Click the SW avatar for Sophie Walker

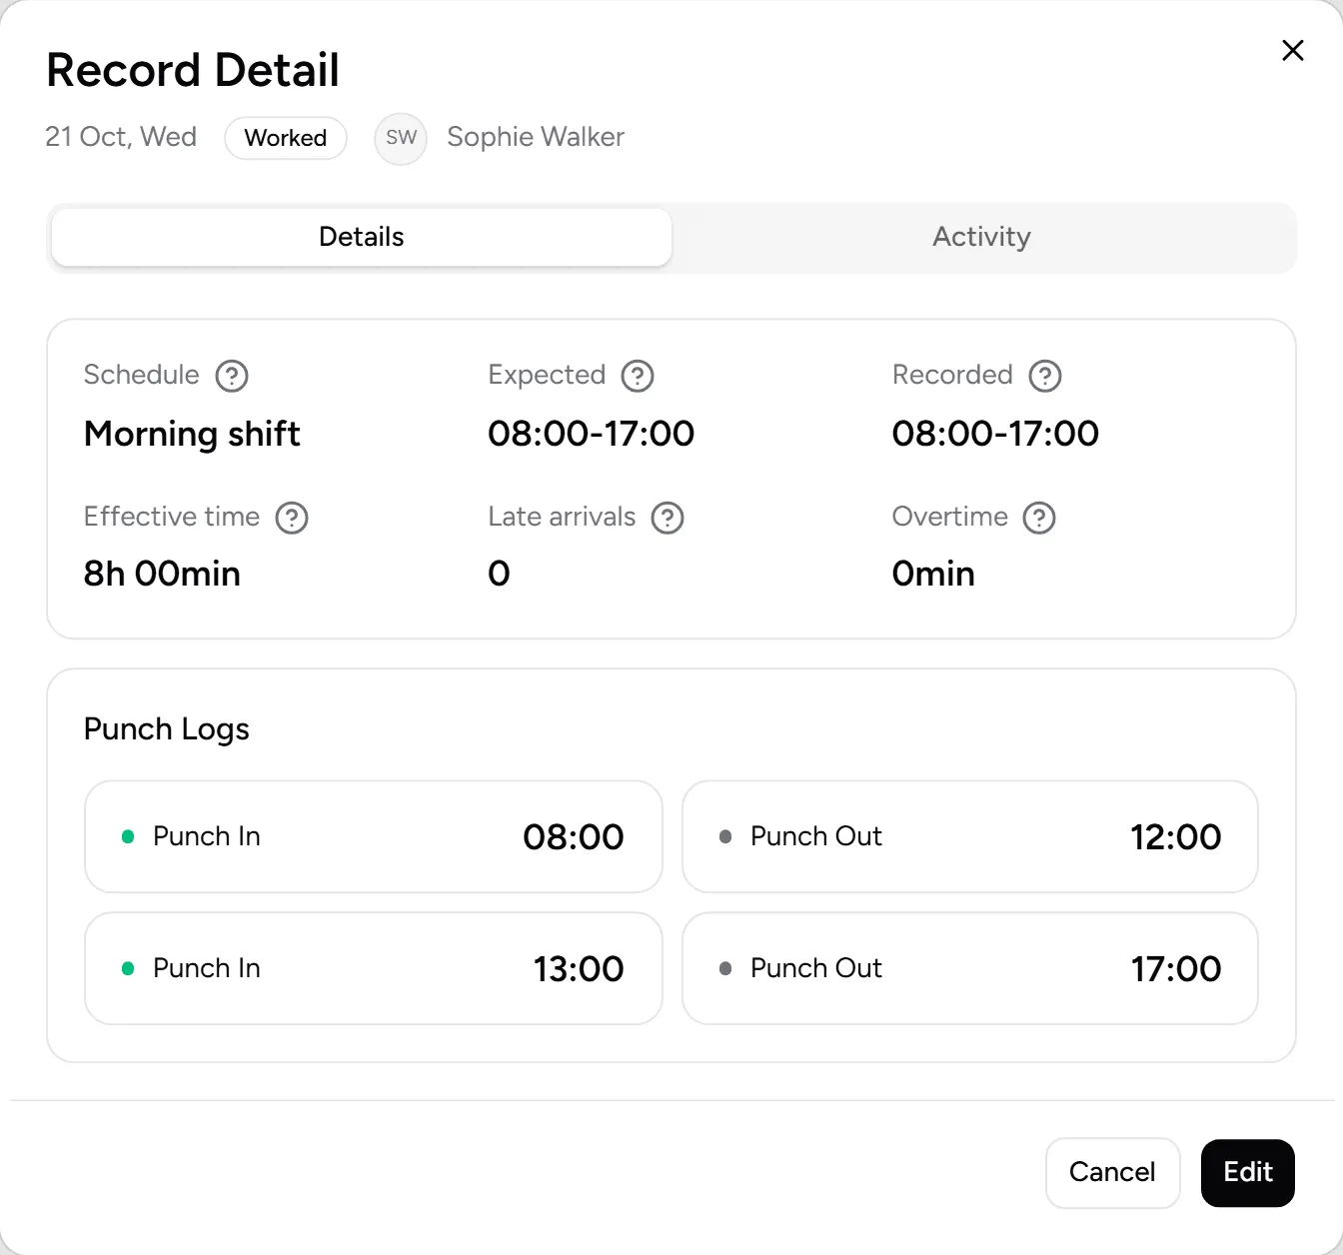(401, 138)
